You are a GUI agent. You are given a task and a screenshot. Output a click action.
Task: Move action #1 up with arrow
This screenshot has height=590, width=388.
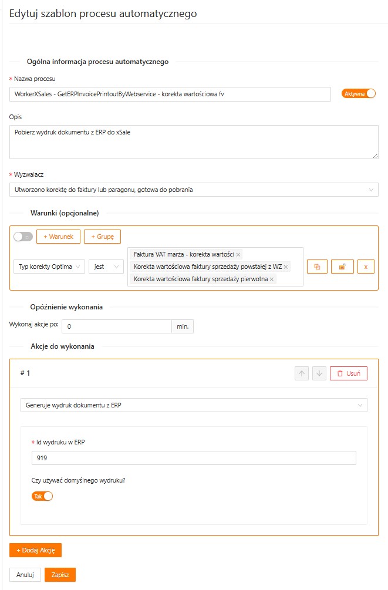pos(302,373)
